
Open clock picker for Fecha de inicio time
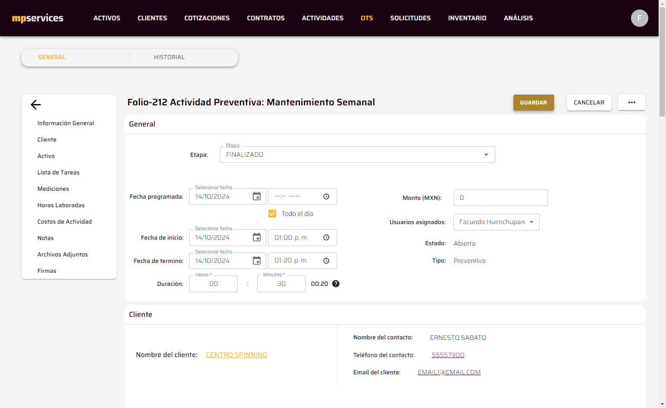[326, 237]
